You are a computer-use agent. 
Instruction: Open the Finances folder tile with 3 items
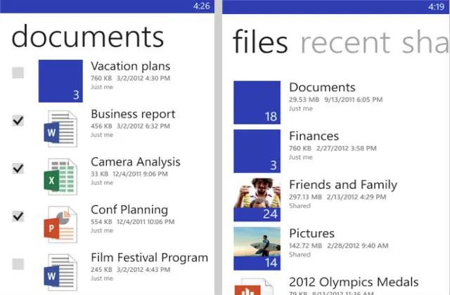tap(257, 150)
